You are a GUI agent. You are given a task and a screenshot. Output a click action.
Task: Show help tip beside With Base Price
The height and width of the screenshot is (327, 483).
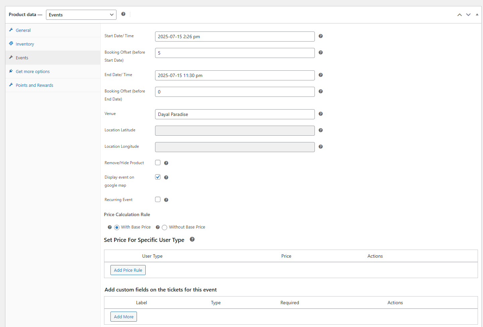(110, 227)
